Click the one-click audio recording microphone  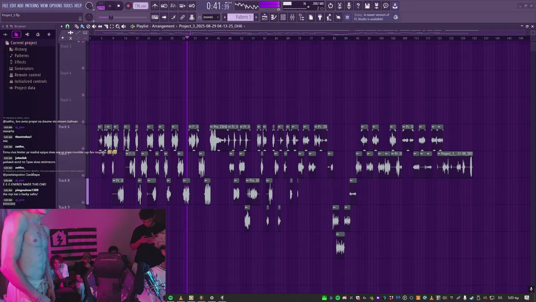(x=349, y=6)
